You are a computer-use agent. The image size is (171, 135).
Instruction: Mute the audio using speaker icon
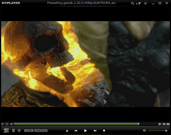[144, 130]
